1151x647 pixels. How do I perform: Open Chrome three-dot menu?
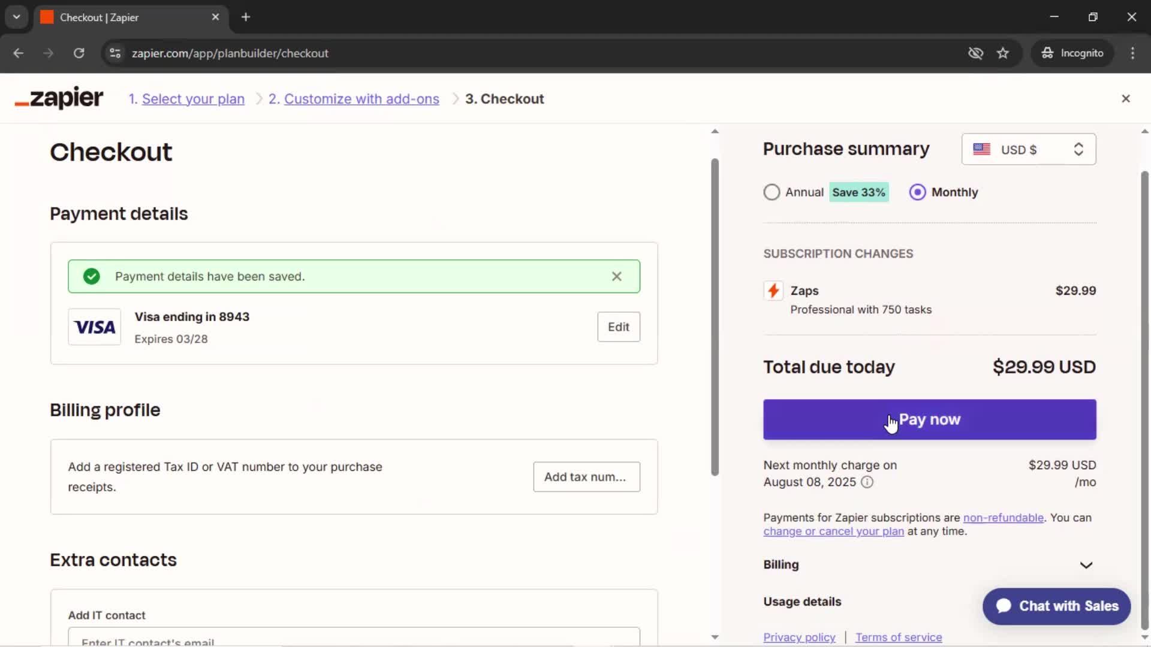click(x=1132, y=53)
